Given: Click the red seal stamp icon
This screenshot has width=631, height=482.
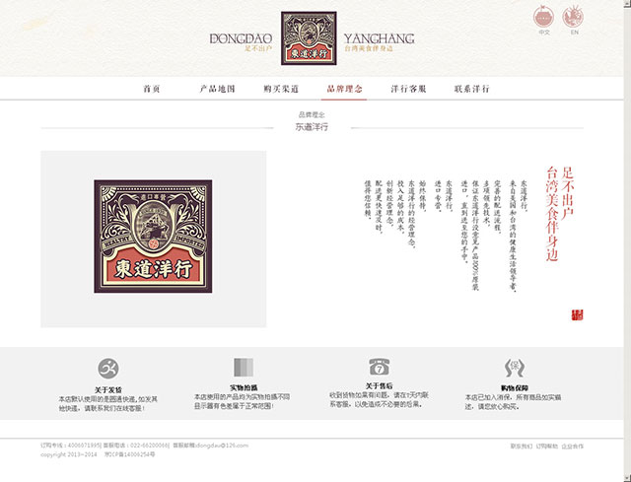Looking at the screenshot, I should (577, 315).
